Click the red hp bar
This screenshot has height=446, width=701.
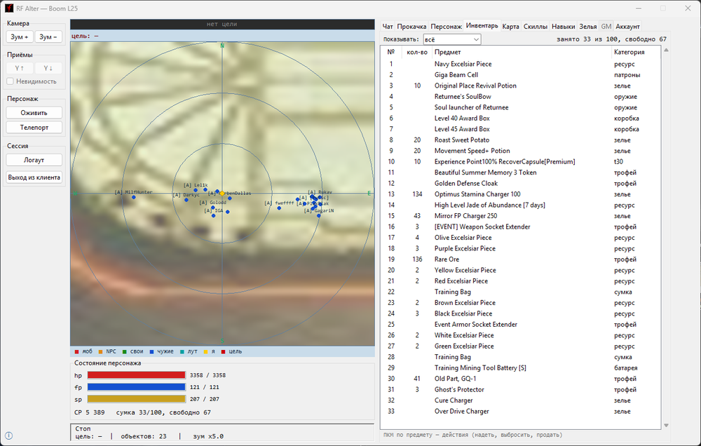tap(137, 375)
